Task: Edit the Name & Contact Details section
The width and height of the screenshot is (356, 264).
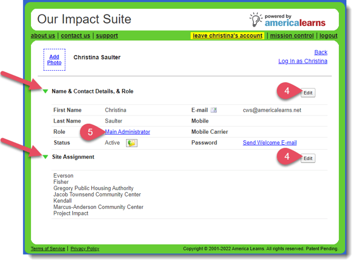Action: [308, 93]
